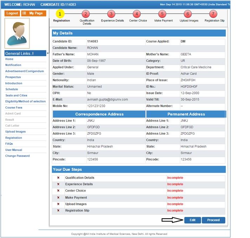Click the candidate profile avatar picture

coord(17,33)
